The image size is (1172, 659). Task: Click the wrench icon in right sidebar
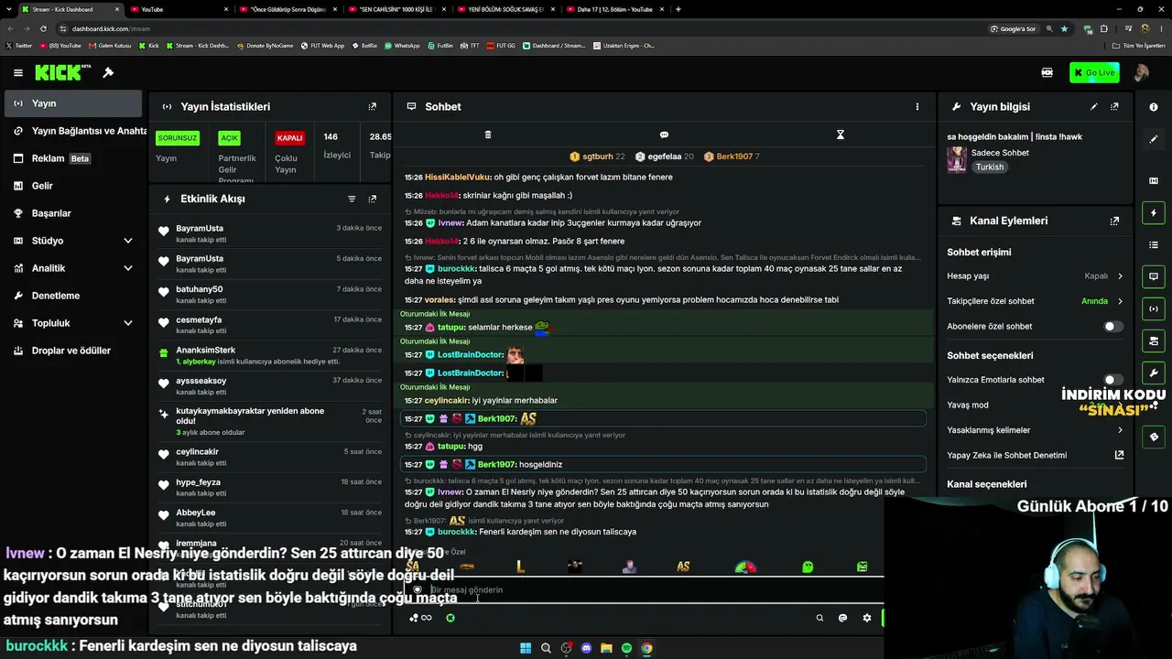1154,373
